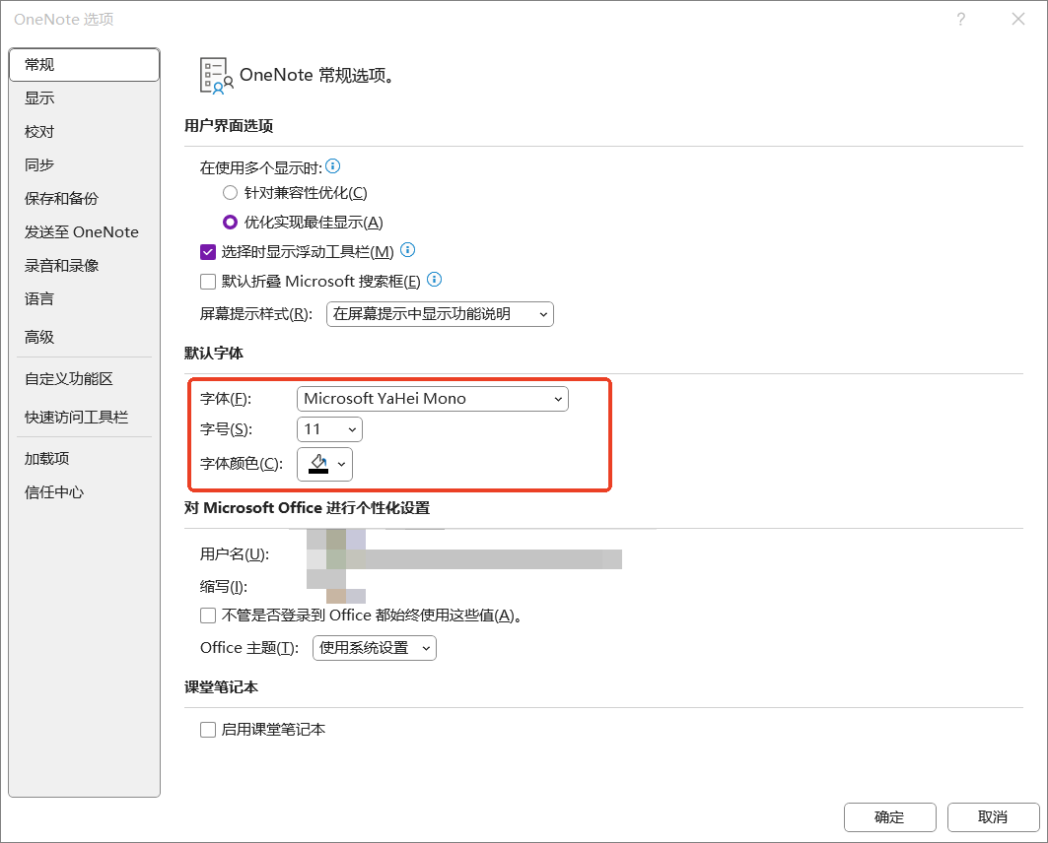This screenshot has width=1048, height=843.
Task: Open 校对 options category
Action: pos(84,132)
